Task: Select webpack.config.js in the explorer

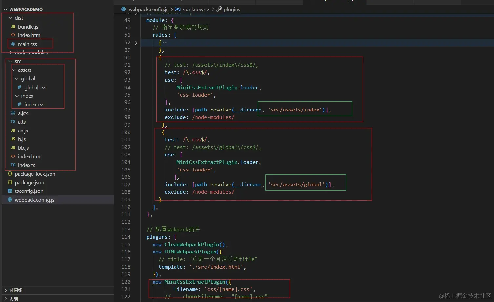Action: click(34, 200)
